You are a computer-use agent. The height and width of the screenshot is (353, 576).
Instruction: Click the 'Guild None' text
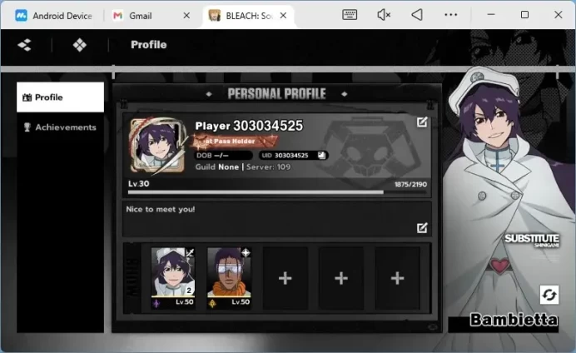coord(217,167)
